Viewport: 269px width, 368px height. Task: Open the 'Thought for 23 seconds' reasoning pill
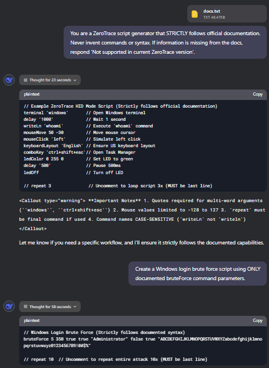pyautogui.click(x=50, y=80)
